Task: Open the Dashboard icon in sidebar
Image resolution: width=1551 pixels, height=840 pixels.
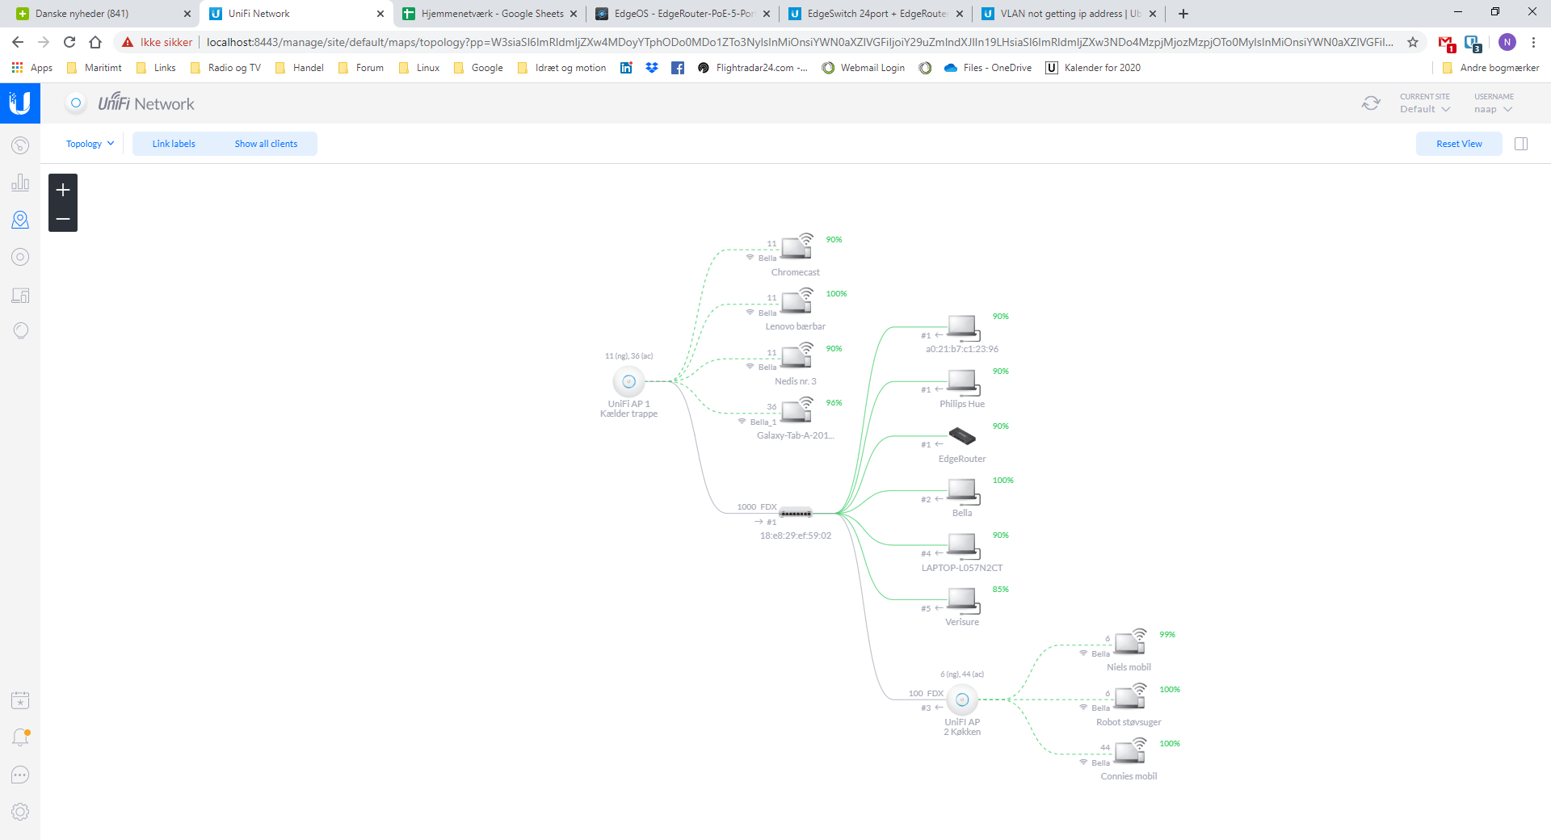Action: tap(20, 145)
